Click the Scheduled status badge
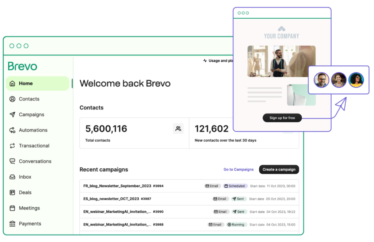The image size is (374, 242). click(x=235, y=186)
